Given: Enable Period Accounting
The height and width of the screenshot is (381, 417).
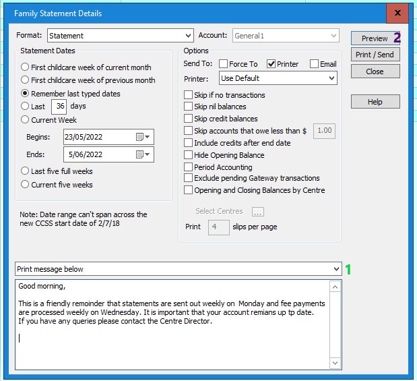Looking at the screenshot, I should point(188,167).
